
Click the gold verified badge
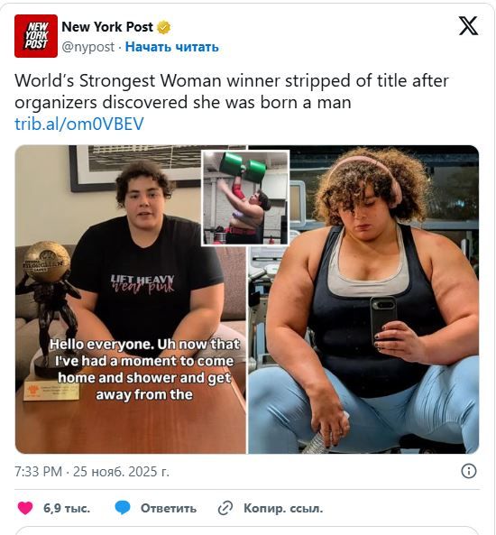click(x=164, y=28)
